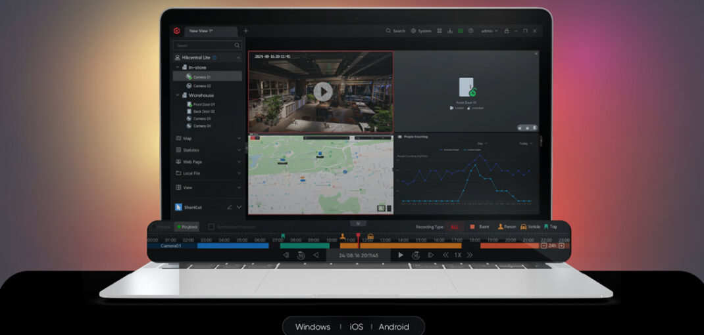704x335 pixels.
Task: Enable the Synchronized Playback checkbox
Action: [x=211, y=227]
